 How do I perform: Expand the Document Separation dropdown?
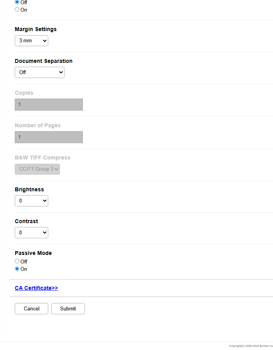(40, 72)
